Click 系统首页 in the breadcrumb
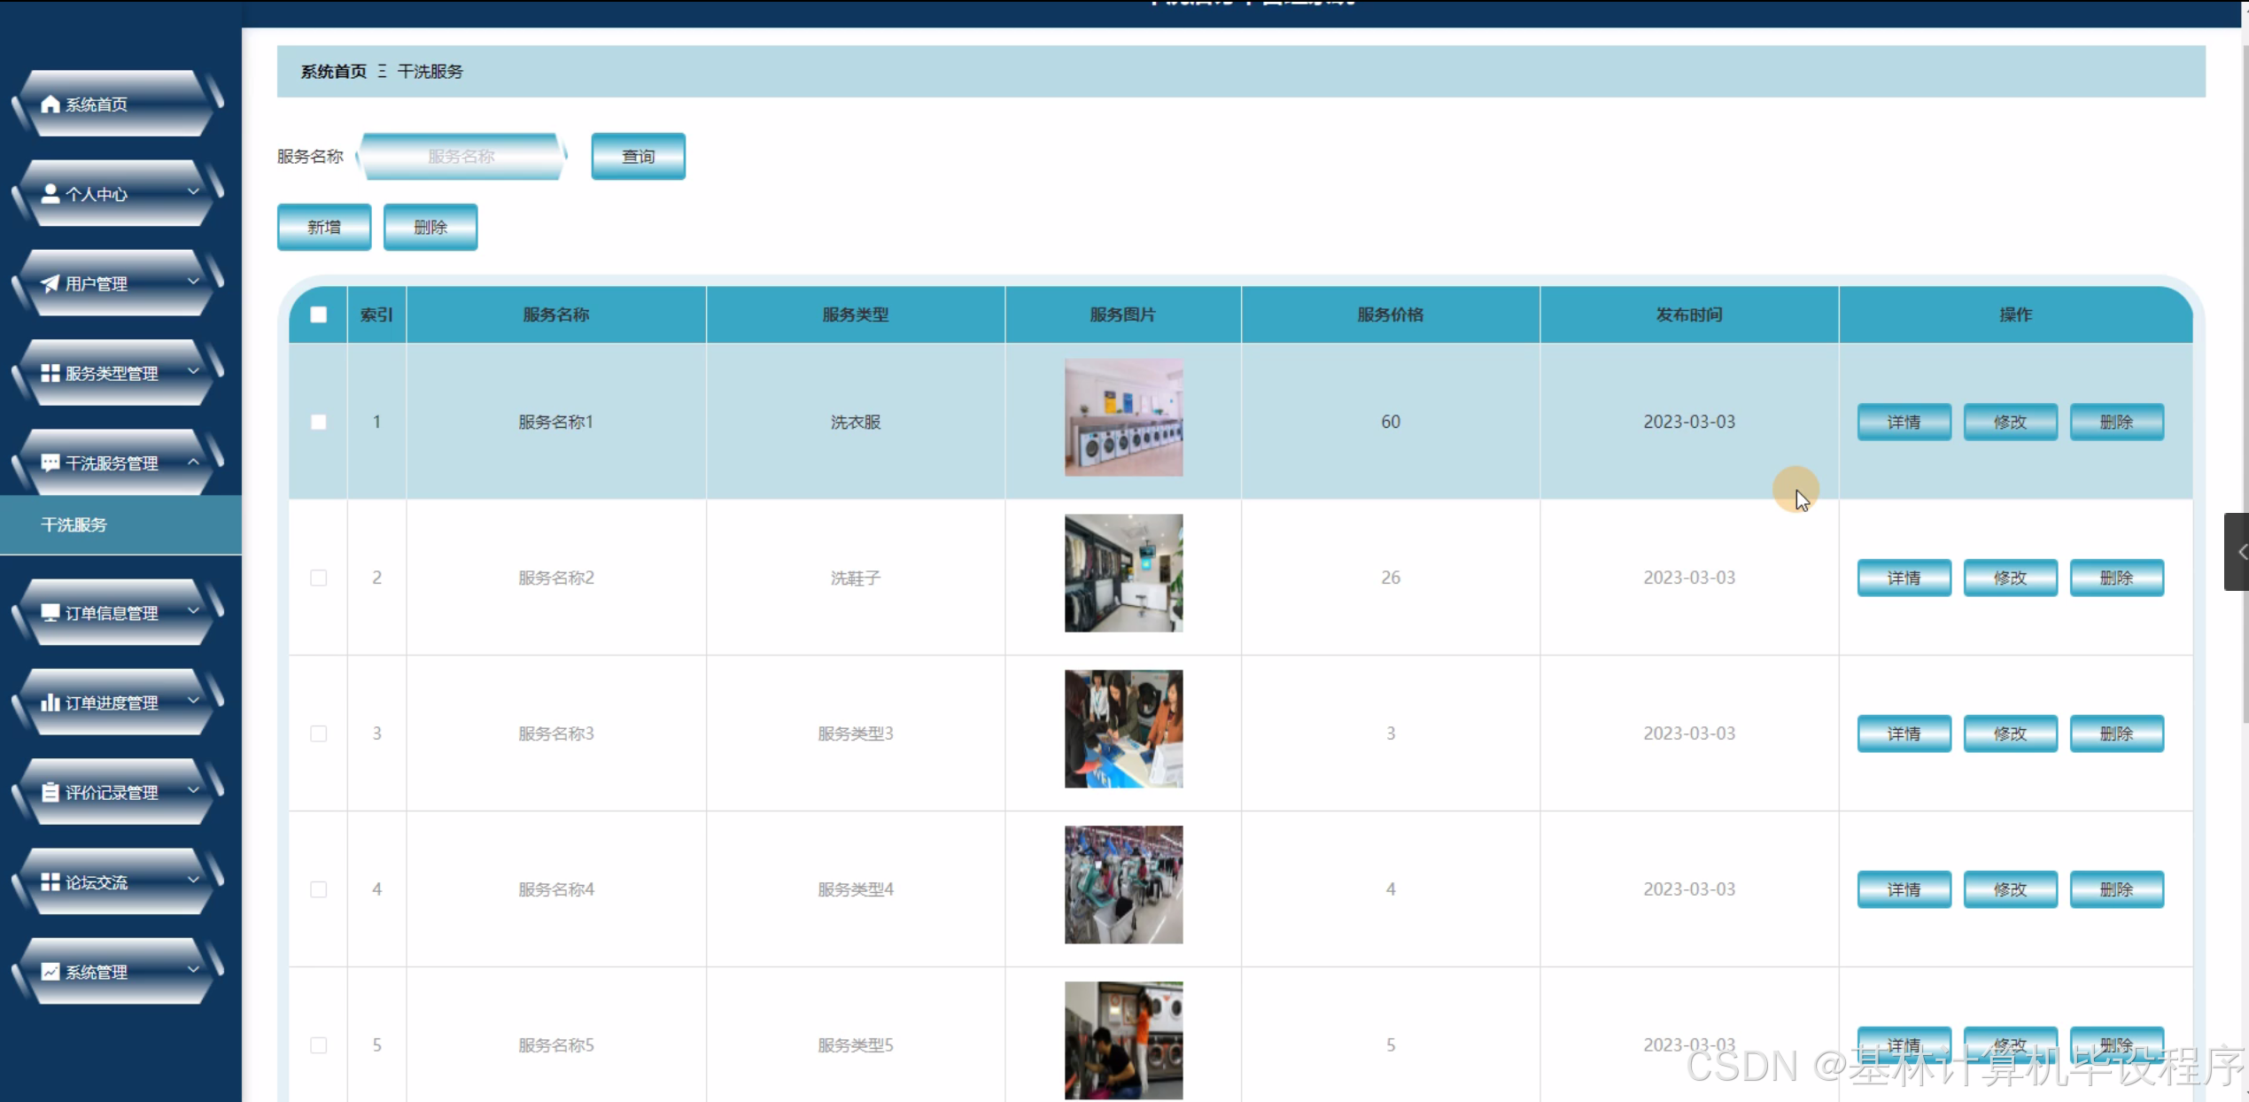Screen dimensions: 2249x1102 click(333, 72)
